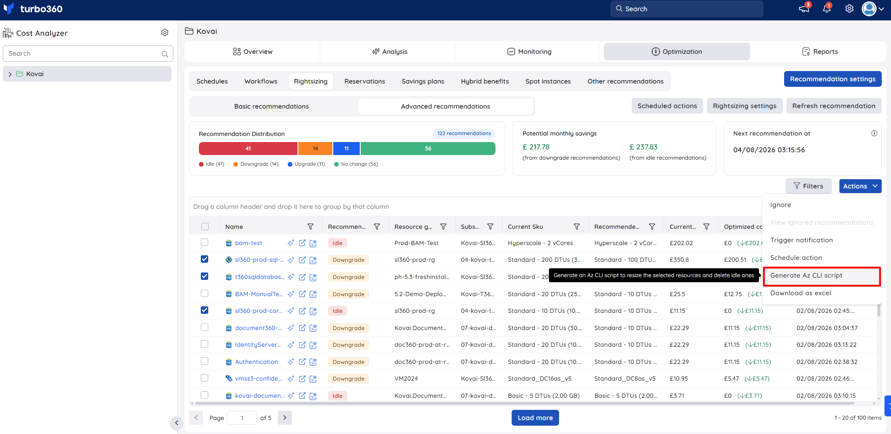The height and width of the screenshot is (434, 891).
Task: Open Rightsizing settings
Action: click(x=745, y=106)
